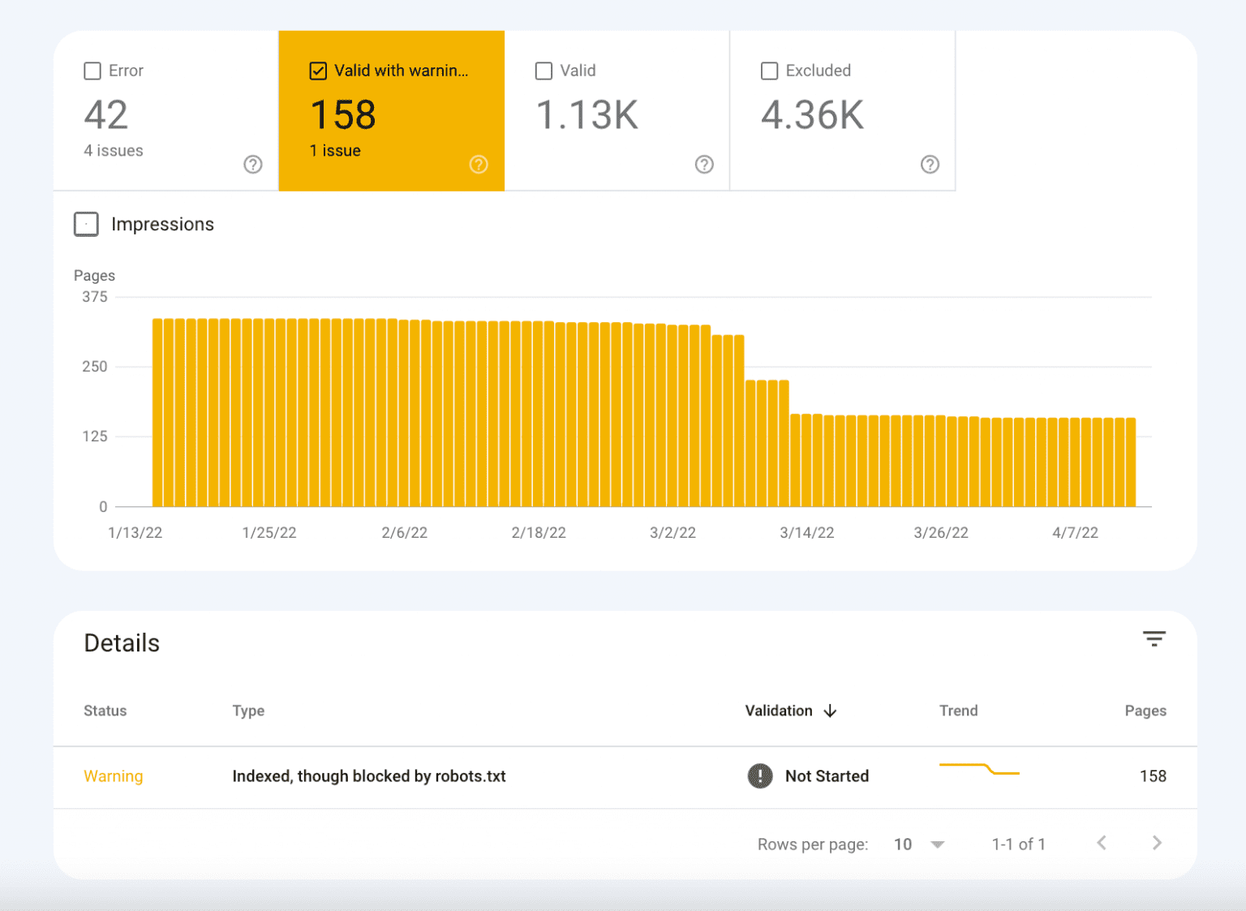The image size is (1246, 911).
Task: Switch to the Valid status card
Action: 617,111
